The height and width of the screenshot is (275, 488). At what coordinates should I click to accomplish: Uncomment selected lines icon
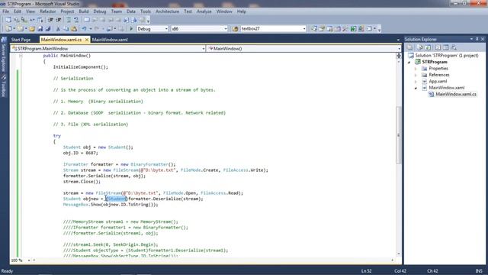point(76,20)
